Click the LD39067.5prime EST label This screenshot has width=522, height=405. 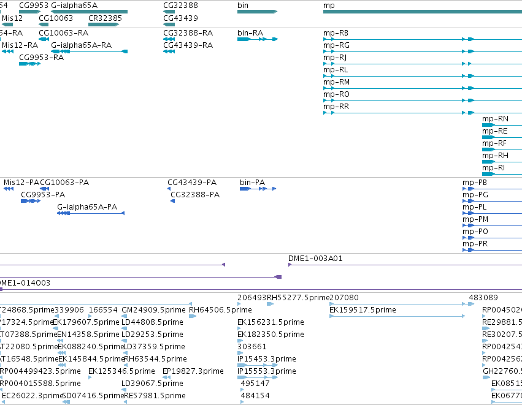(x=152, y=384)
